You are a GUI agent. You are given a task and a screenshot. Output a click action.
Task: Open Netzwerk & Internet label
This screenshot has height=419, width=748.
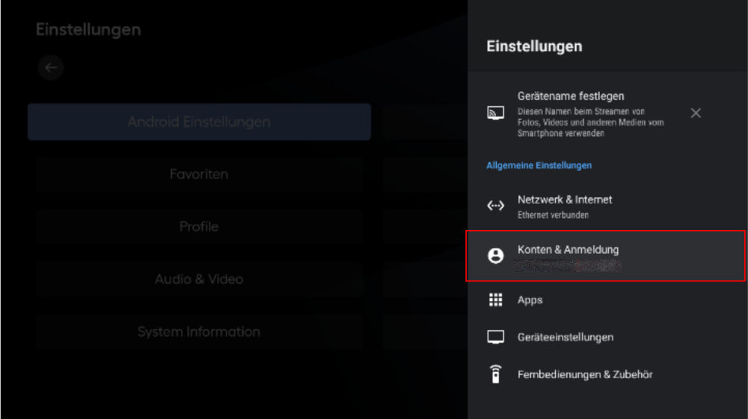(565, 199)
